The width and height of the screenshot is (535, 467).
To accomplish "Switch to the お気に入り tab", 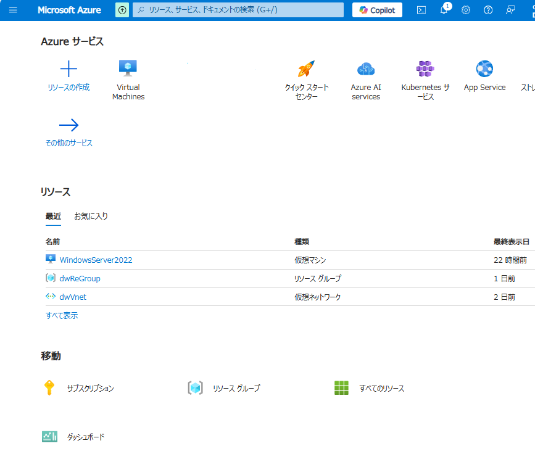I will click(x=91, y=217).
